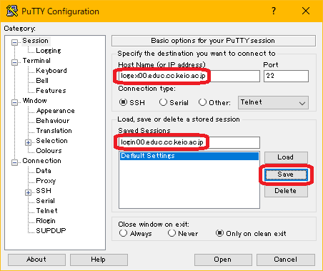Collapse the Window tree node

point(14,103)
